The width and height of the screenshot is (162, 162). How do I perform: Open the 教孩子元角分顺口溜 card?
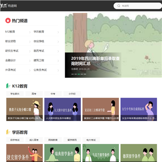point(24,109)
